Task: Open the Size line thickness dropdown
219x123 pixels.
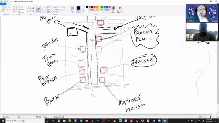Action: (x=72, y=10)
